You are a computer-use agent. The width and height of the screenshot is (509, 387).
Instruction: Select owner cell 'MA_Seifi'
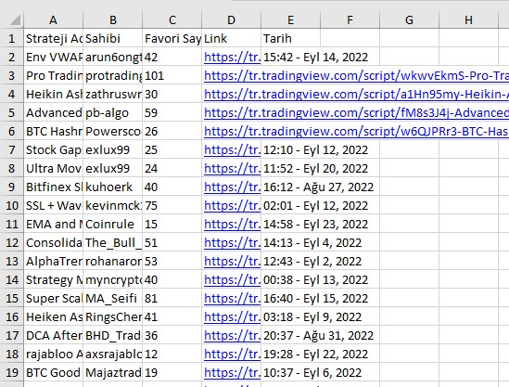pyautogui.click(x=112, y=298)
